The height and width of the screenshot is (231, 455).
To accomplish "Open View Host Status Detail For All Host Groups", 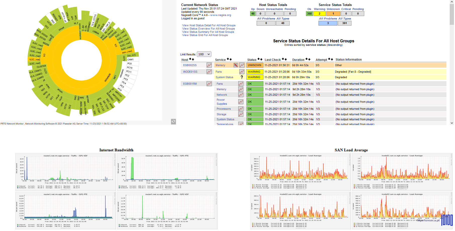I will (x=209, y=25).
